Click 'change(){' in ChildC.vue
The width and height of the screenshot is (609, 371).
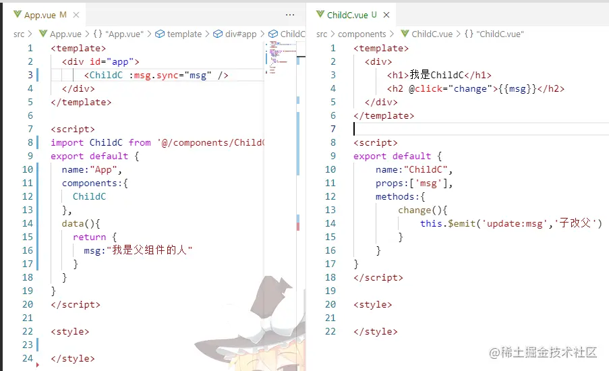coord(423,210)
